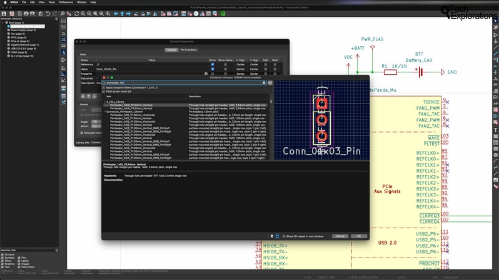
Task: Enable Apply footprint filters checkbox
Action: (x=105, y=87)
